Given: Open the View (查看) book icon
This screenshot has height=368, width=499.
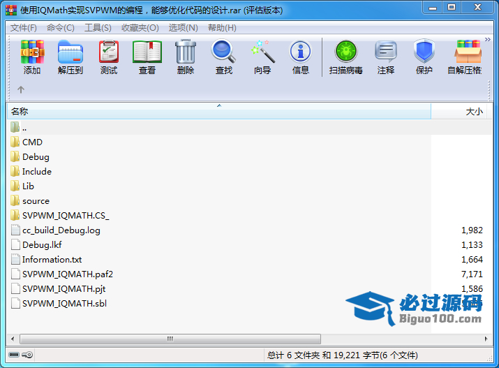Looking at the screenshot, I should [147, 57].
